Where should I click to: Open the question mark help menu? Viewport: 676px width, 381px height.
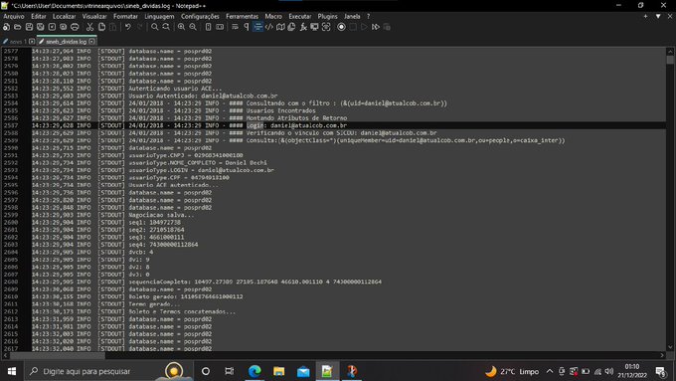coord(368,16)
